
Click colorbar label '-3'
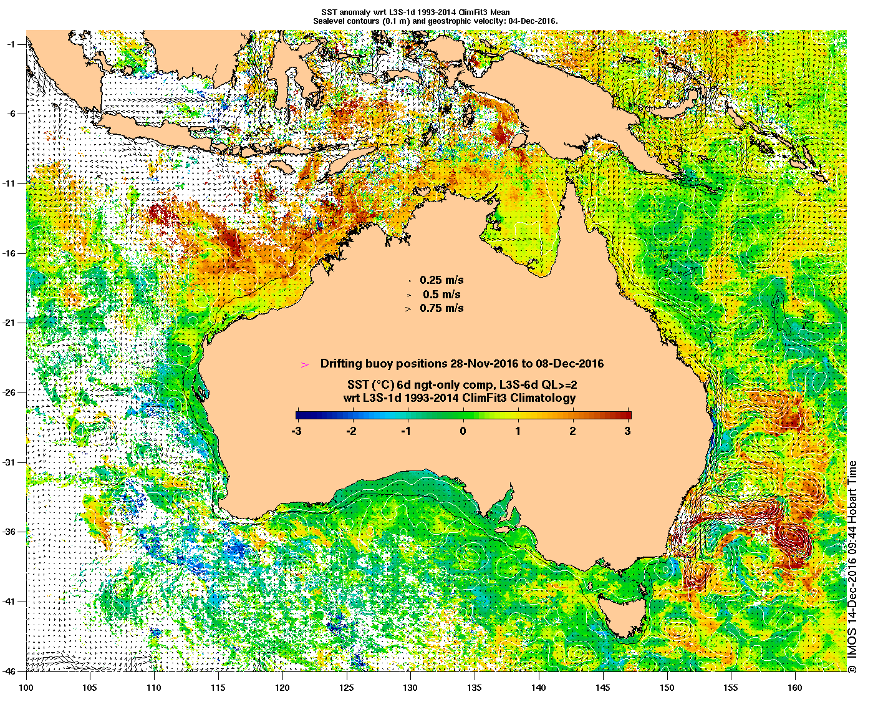coord(297,431)
